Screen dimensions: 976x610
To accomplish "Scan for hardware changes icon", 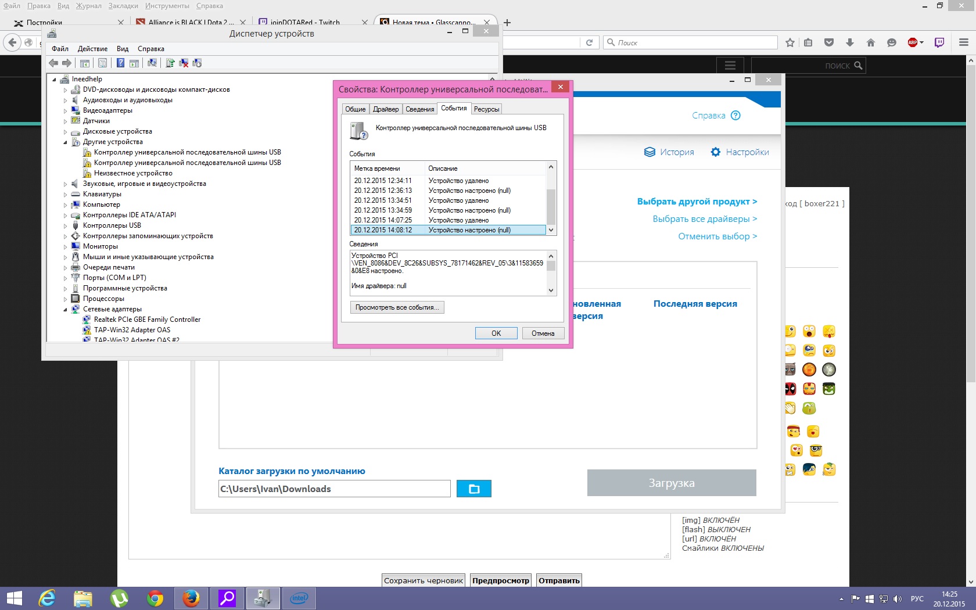I will 152,63.
